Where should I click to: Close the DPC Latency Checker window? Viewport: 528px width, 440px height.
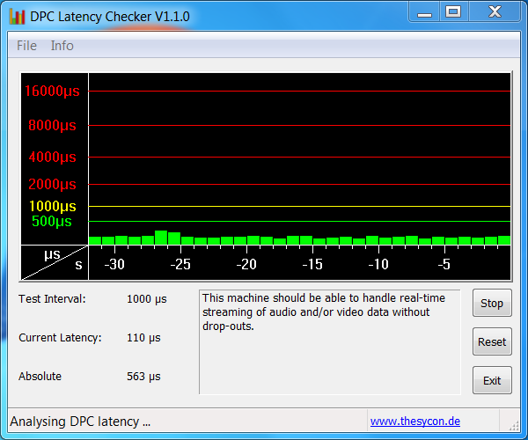pyautogui.click(x=495, y=12)
